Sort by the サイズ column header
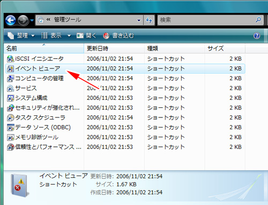The width and height of the screenshot is (268, 205). click(225, 49)
